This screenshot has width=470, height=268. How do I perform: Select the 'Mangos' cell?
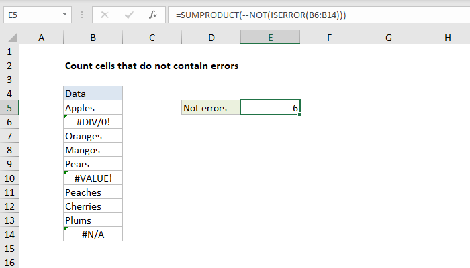pyautogui.click(x=93, y=150)
